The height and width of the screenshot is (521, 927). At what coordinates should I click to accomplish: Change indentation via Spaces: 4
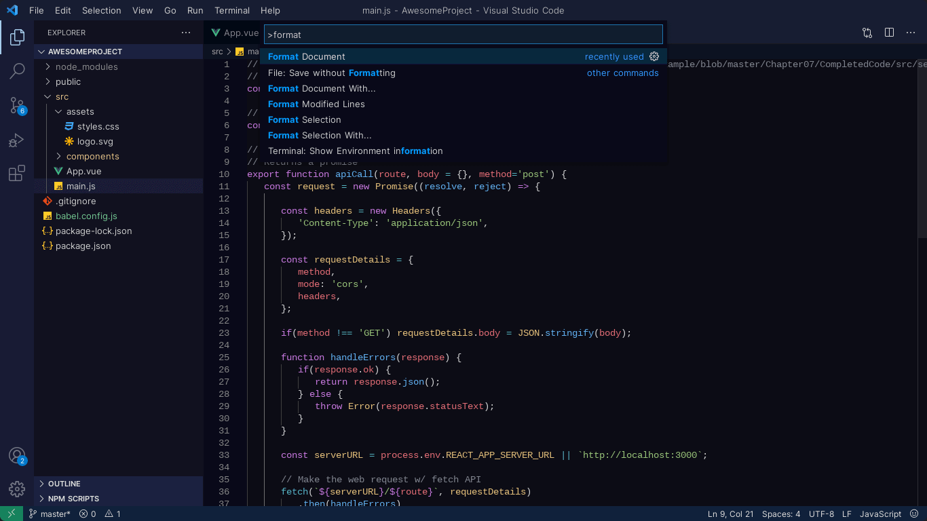(781, 514)
